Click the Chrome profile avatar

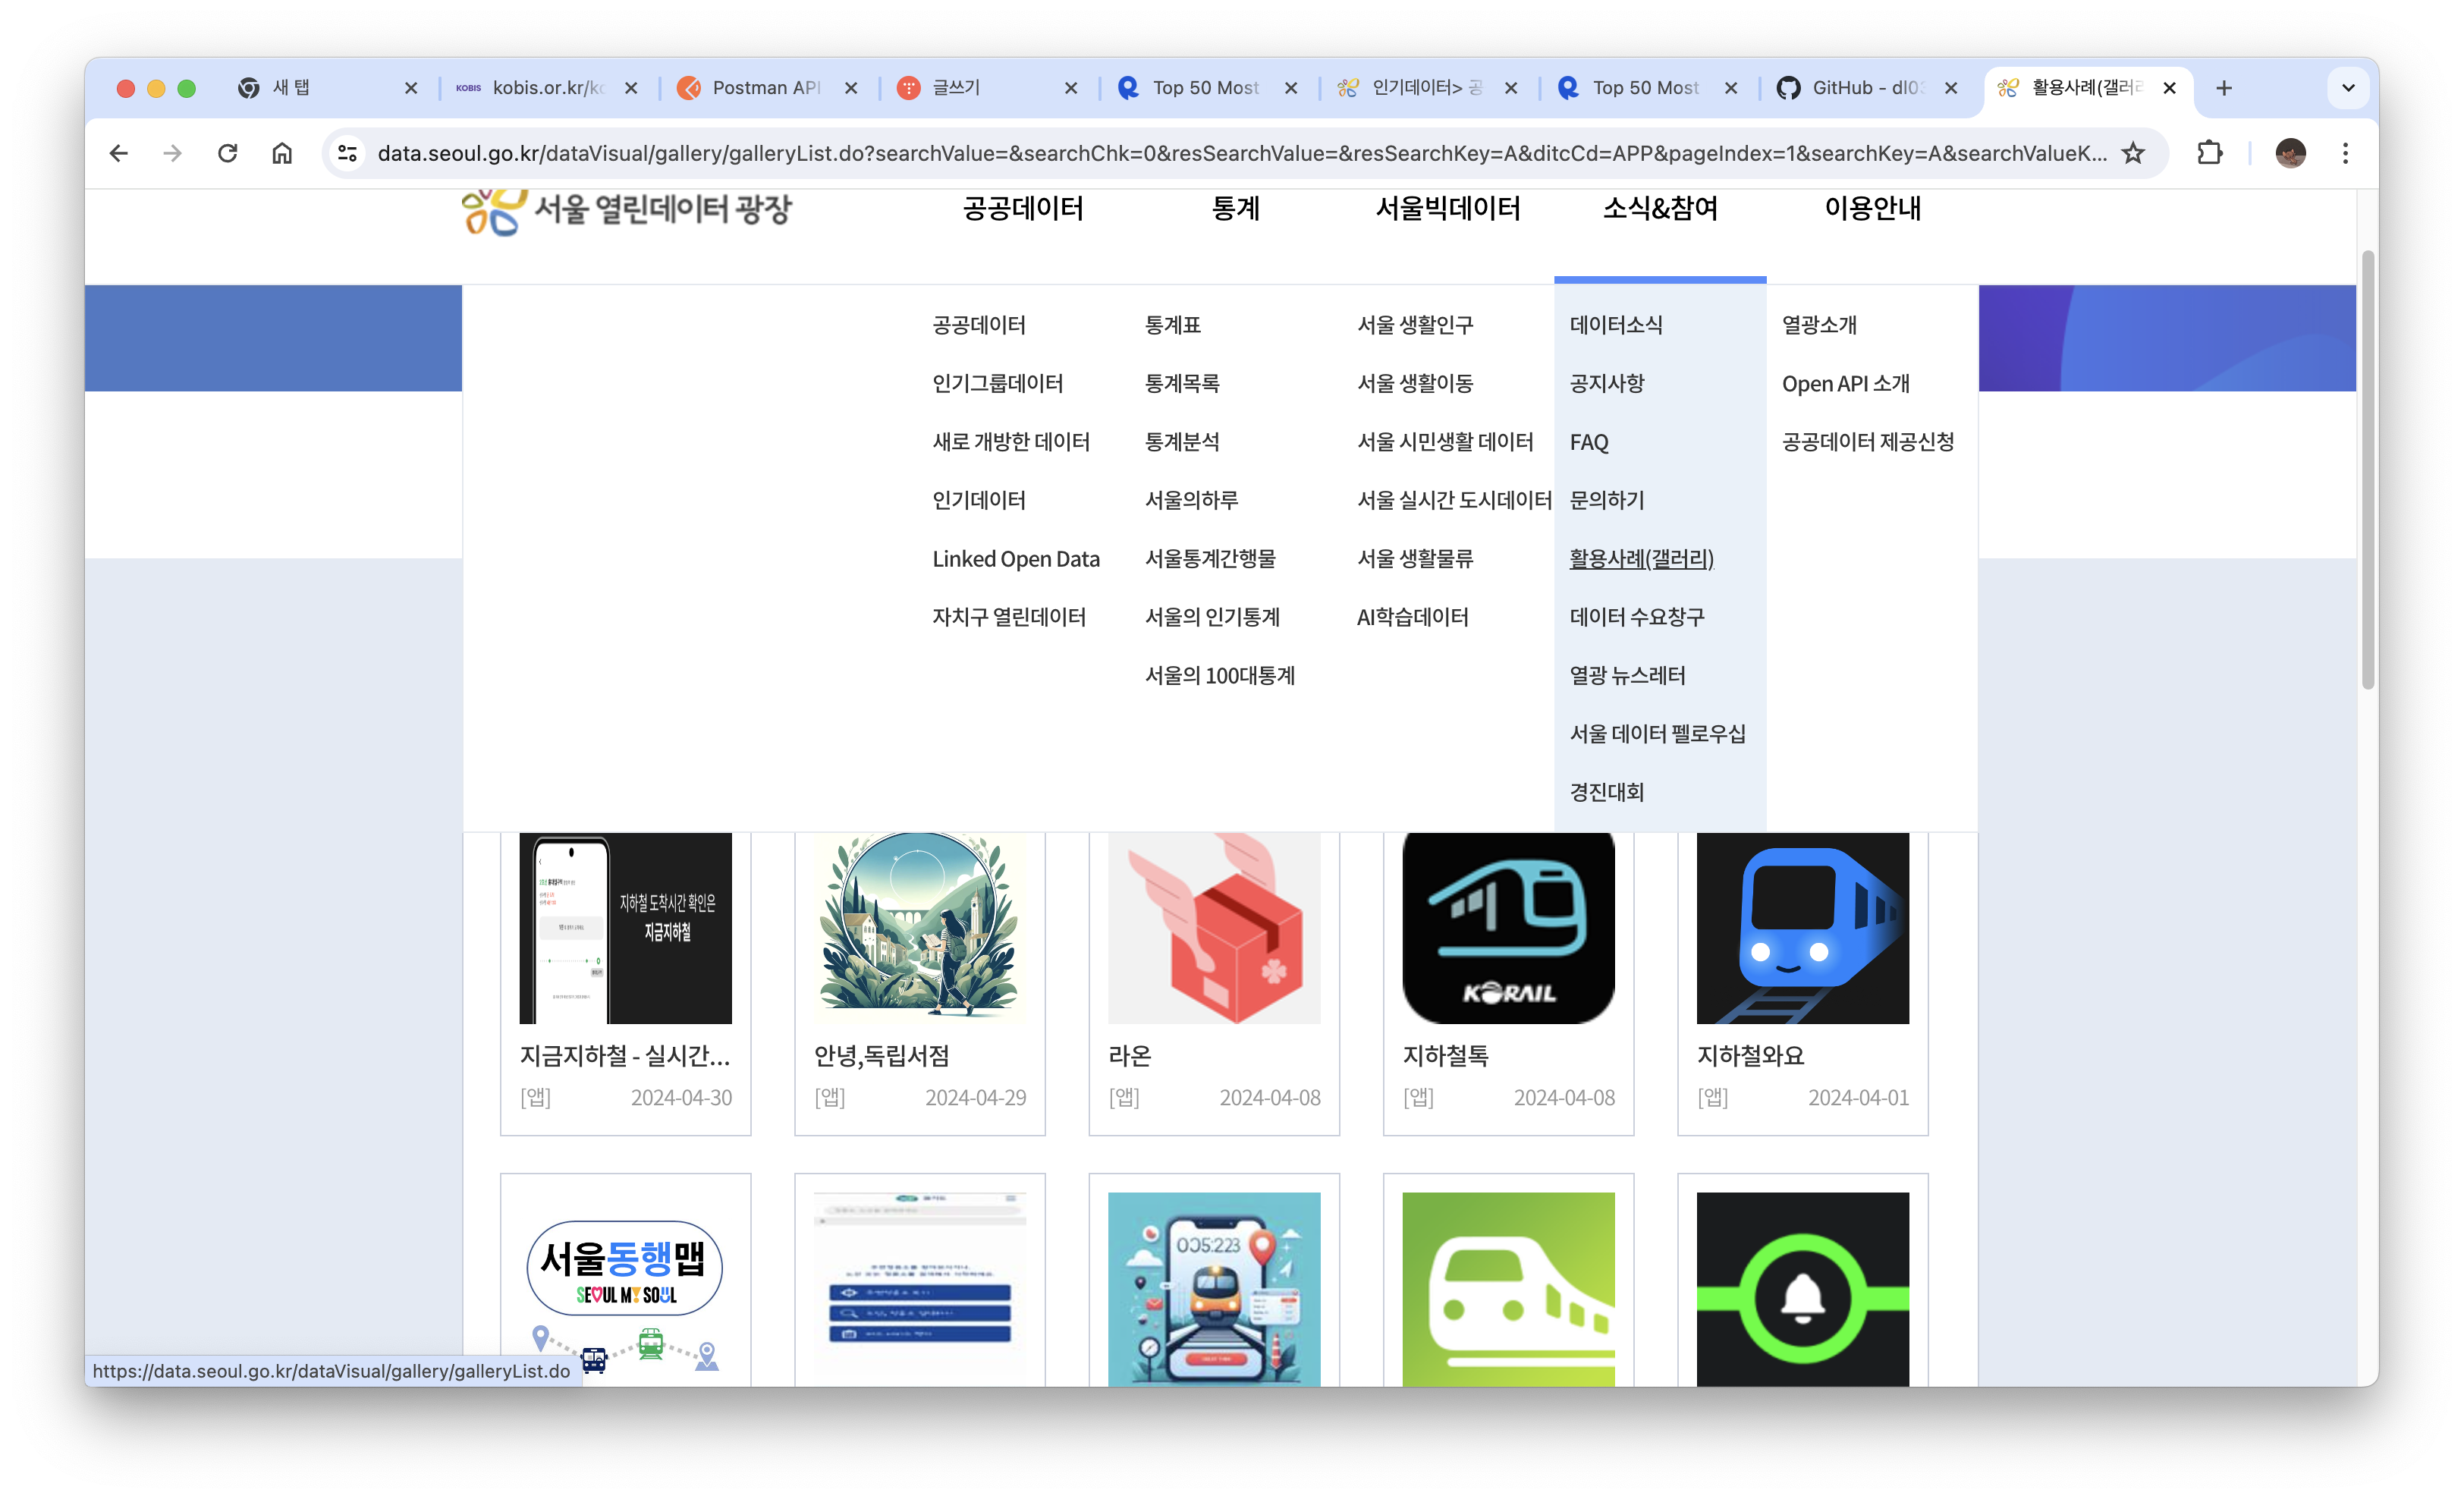[2290, 153]
